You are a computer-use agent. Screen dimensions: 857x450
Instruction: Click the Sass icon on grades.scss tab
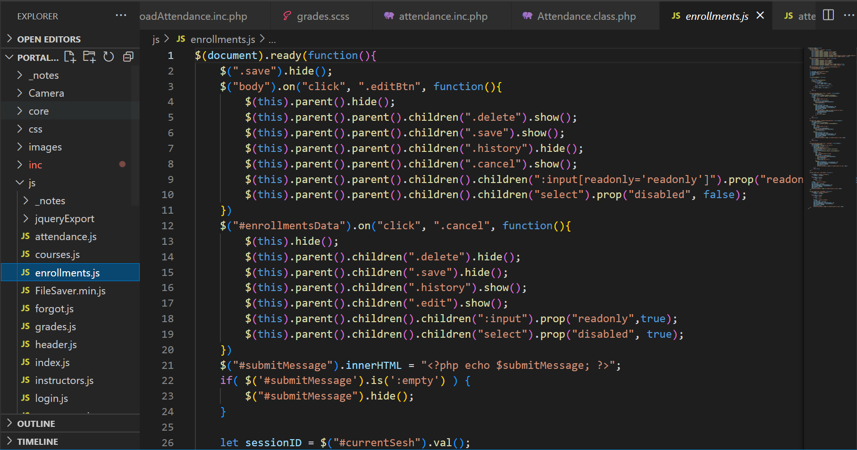(286, 16)
